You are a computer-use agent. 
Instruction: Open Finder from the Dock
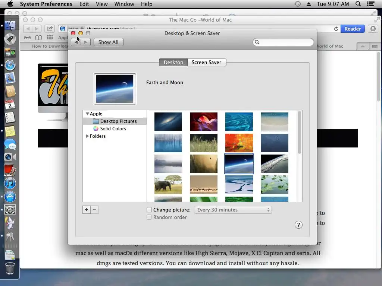pyautogui.click(x=10, y=26)
